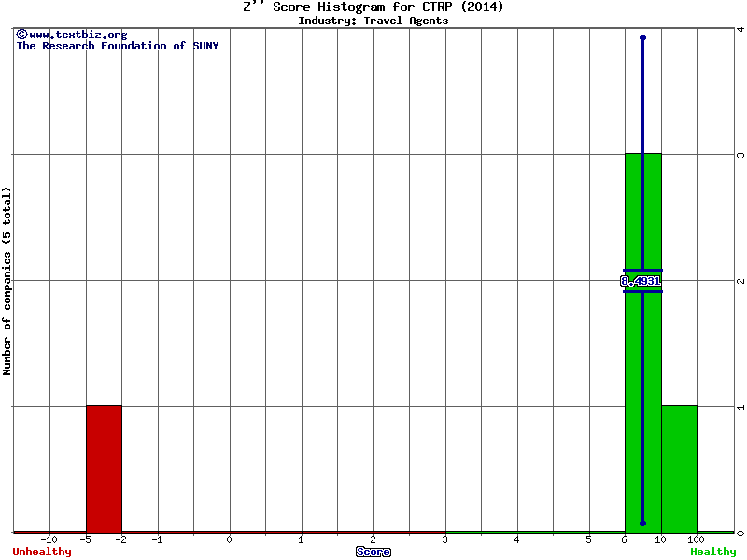
Task: Click the Industry: Travel Agents subtitle
Action: tap(373, 21)
